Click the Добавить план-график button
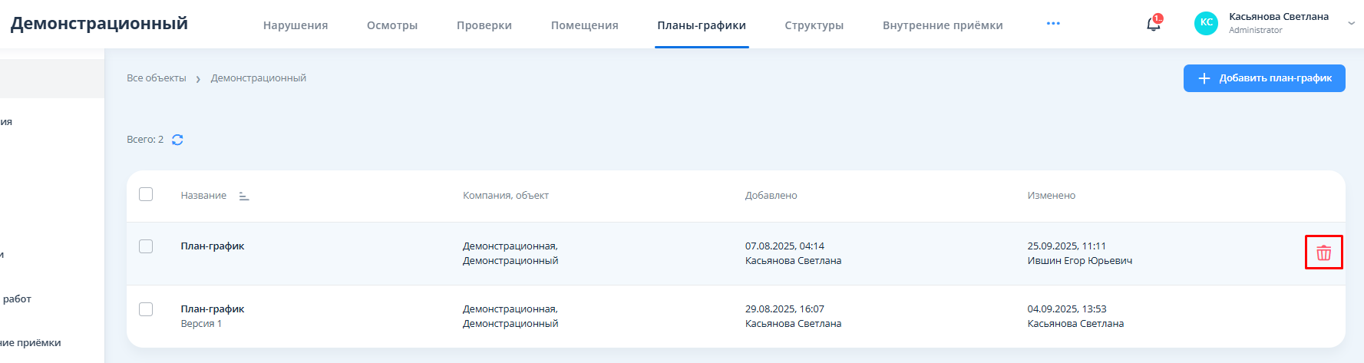 click(1264, 78)
